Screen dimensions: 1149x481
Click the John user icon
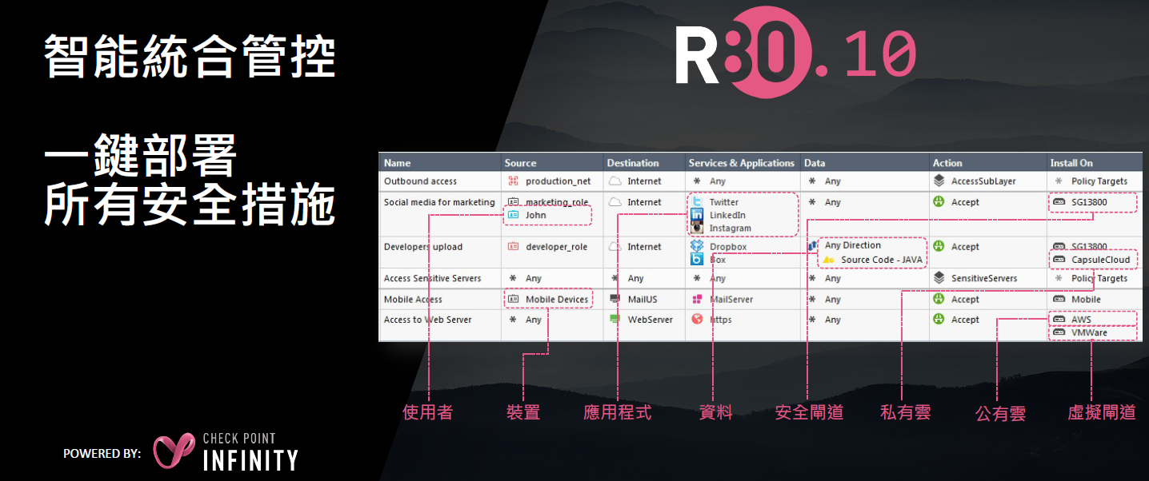click(x=513, y=215)
